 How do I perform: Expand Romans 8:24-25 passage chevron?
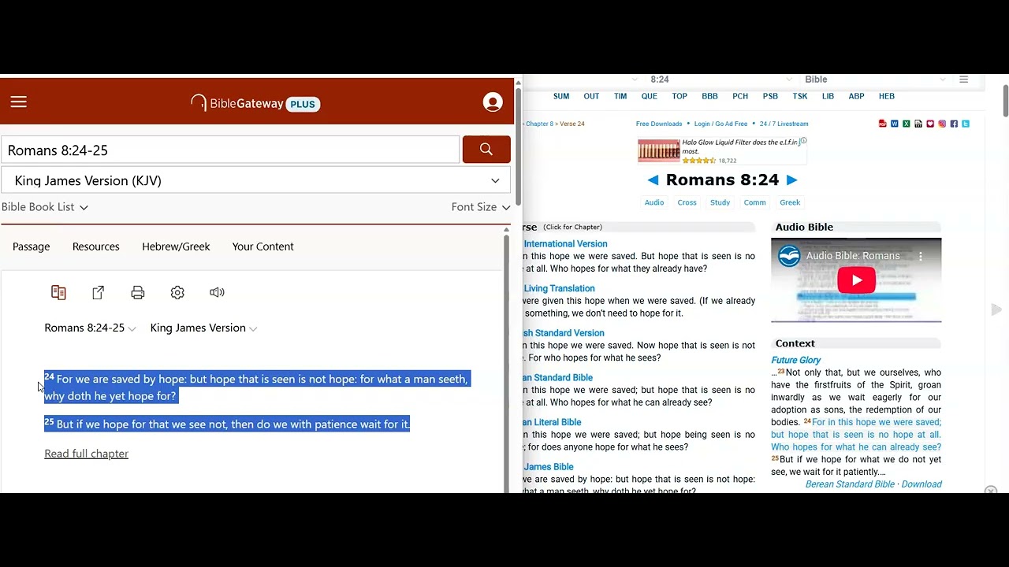pyautogui.click(x=132, y=329)
